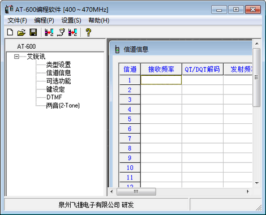Click the vertical scrollbar thumb

point(256,78)
